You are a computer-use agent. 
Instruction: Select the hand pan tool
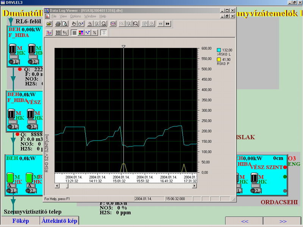[x=74, y=24]
